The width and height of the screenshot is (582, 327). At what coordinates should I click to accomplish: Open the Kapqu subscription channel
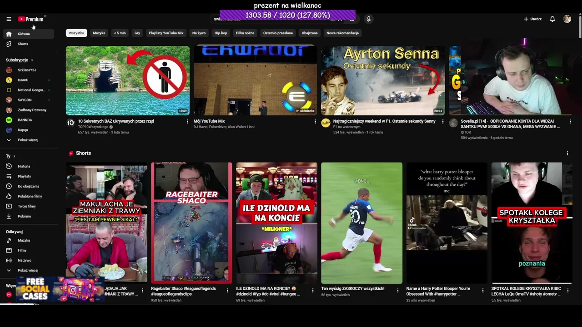tap(29, 130)
